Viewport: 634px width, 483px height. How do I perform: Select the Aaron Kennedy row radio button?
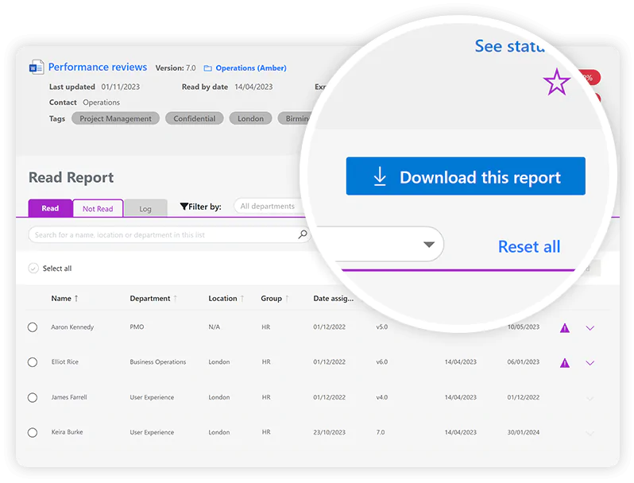(x=33, y=327)
